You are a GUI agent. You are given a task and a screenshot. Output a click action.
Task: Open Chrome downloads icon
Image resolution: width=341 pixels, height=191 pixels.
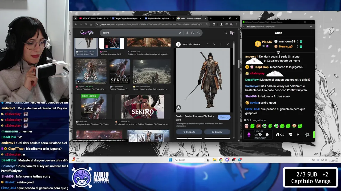(x=221, y=24)
